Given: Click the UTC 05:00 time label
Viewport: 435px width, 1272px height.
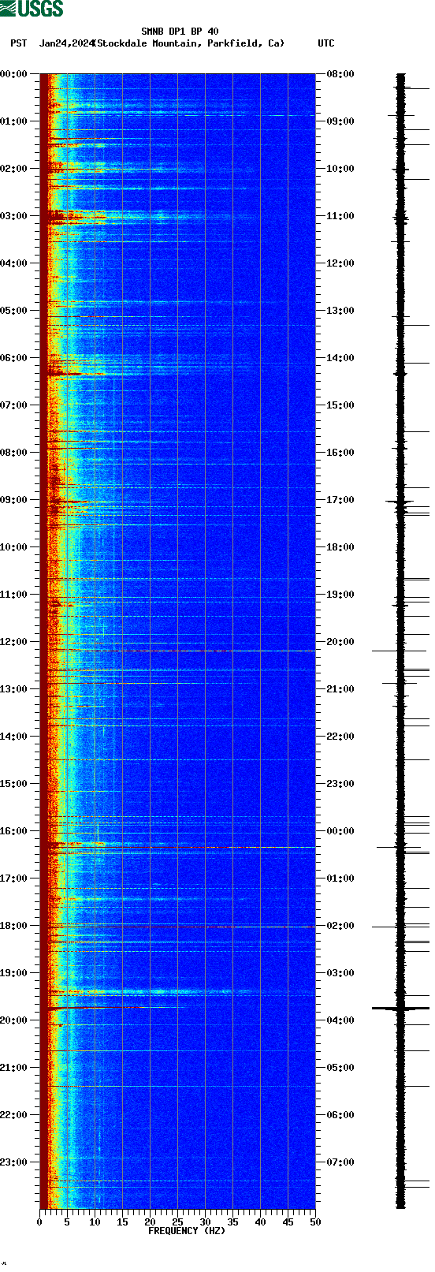Looking at the screenshot, I should [x=340, y=1068].
